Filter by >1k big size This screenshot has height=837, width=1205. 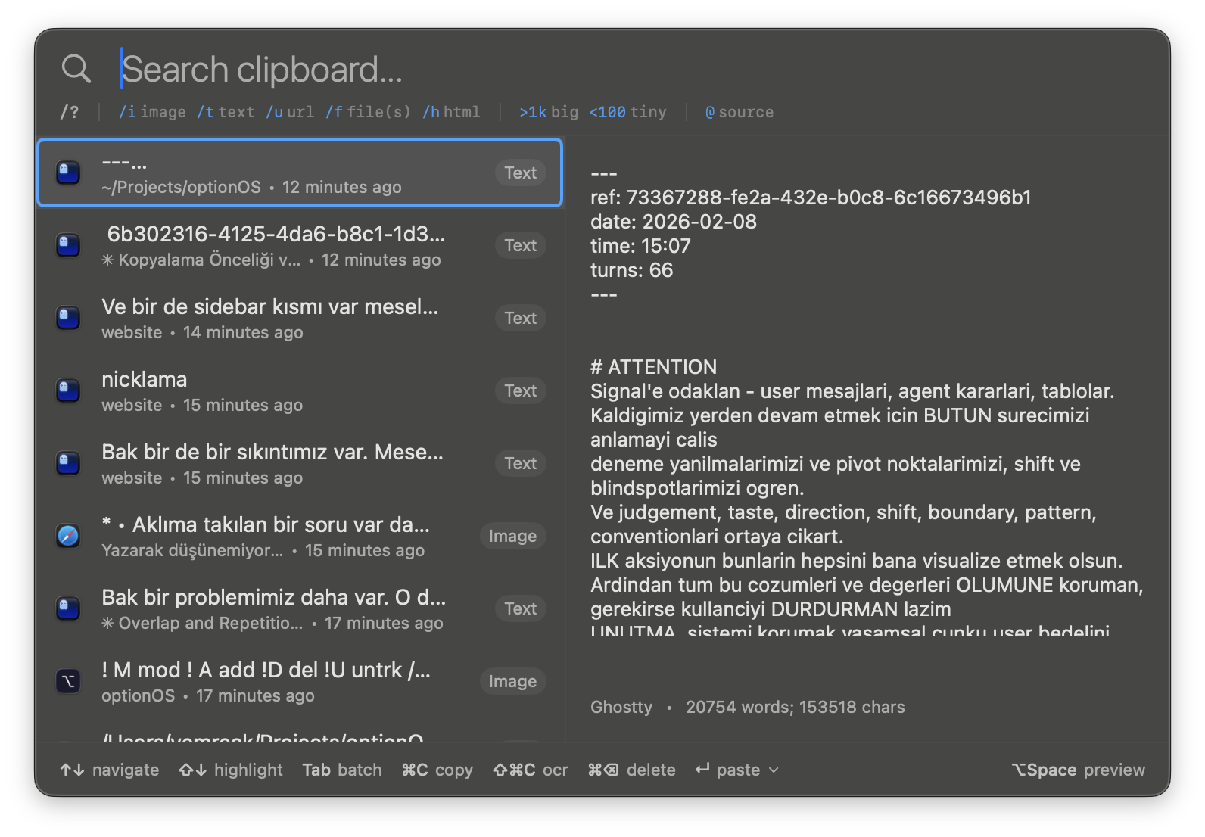tap(548, 112)
